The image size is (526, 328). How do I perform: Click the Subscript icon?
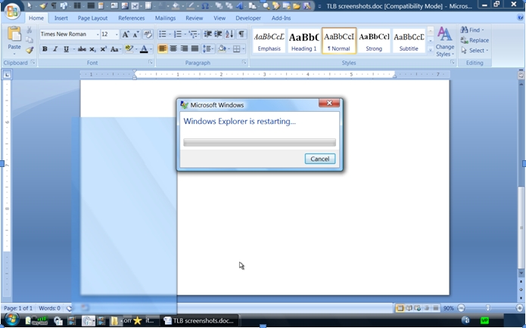click(x=92, y=49)
